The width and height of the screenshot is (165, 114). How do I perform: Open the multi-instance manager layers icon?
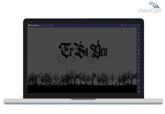pyautogui.click(x=139, y=68)
